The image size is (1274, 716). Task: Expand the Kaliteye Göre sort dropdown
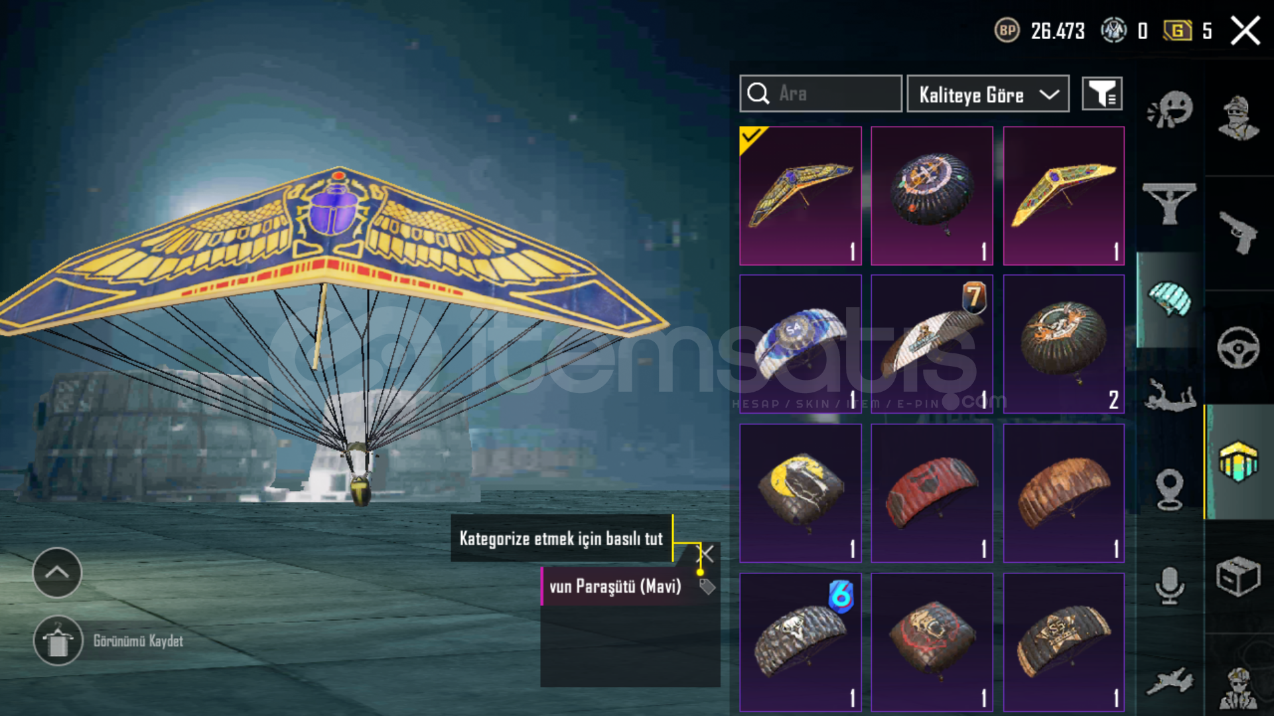[988, 93]
